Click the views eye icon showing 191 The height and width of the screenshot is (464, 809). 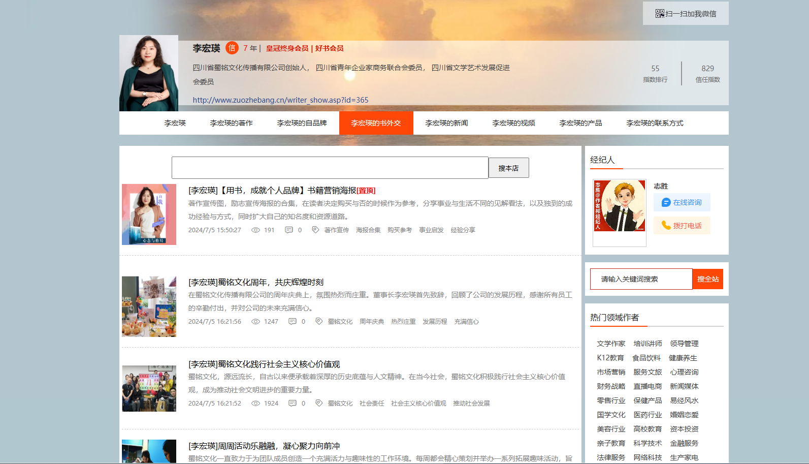[x=256, y=230]
